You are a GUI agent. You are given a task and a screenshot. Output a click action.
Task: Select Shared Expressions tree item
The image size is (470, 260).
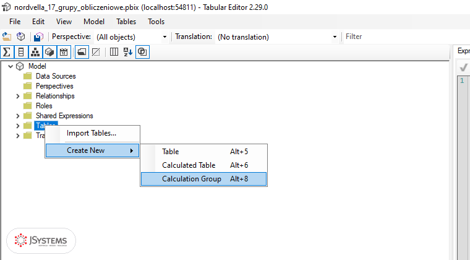click(64, 116)
